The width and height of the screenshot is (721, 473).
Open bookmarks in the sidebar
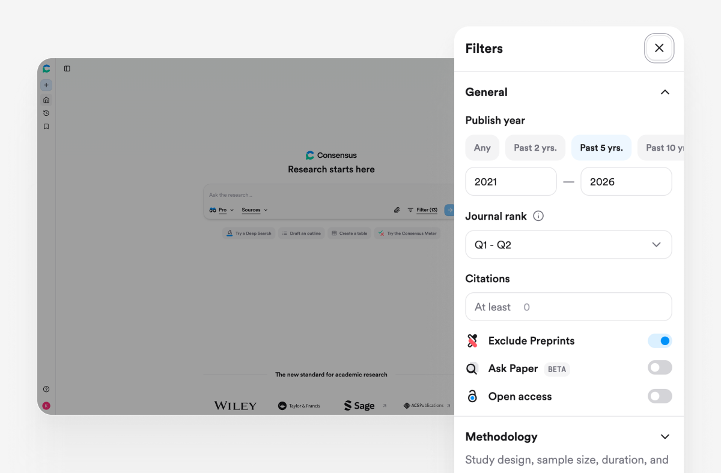pyautogui.click(x=46, y=127)
